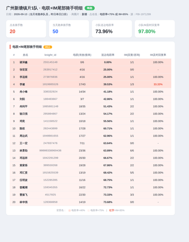
Task: Click the 电联率<40% legend swatch
Action: [x=69, y=211]
